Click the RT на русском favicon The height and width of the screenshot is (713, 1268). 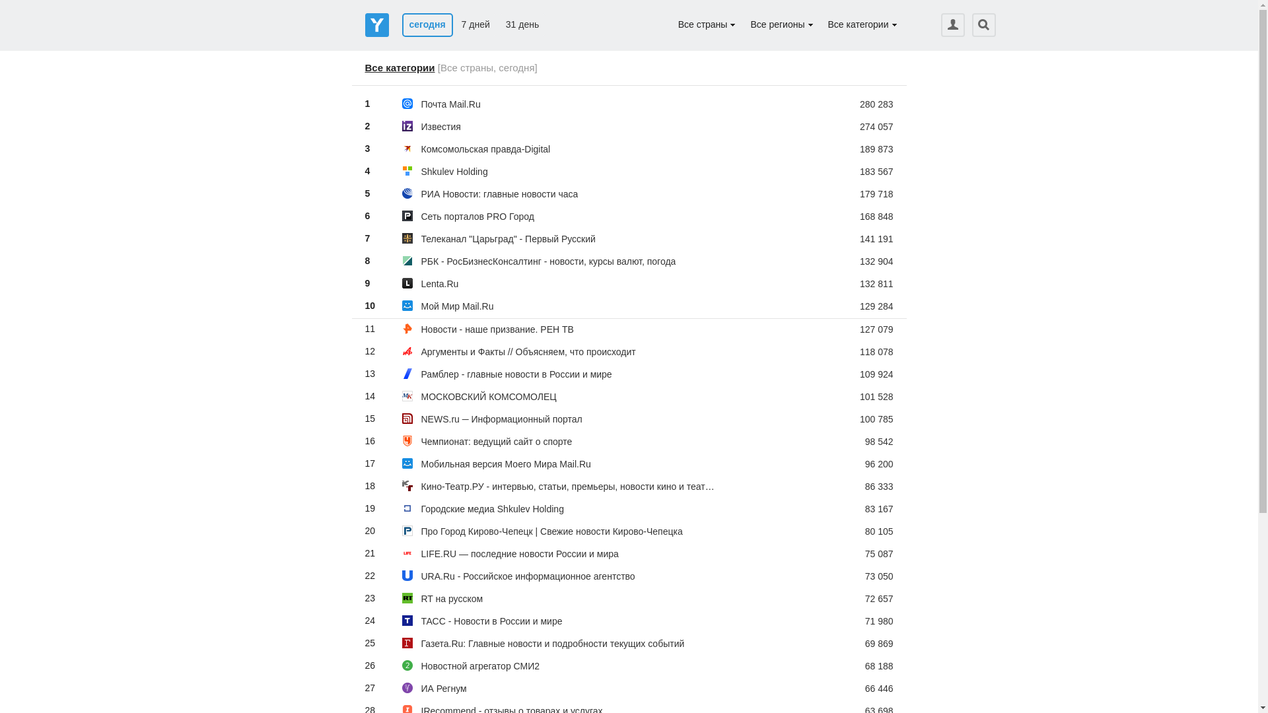(x=407, y=599)
